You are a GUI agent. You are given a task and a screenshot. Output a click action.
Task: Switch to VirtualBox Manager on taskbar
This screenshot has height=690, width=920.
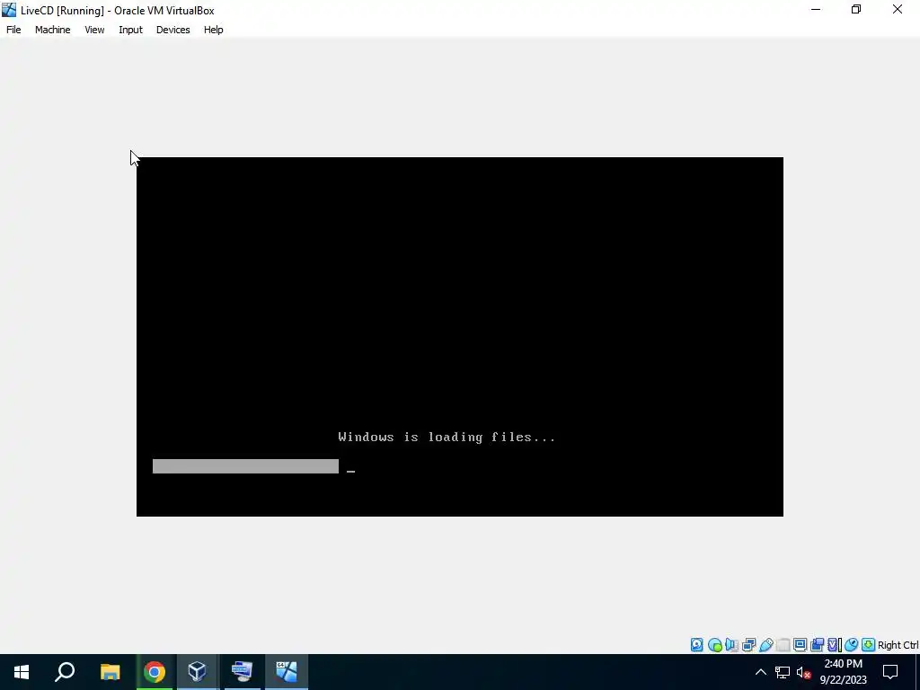(198, 672)
